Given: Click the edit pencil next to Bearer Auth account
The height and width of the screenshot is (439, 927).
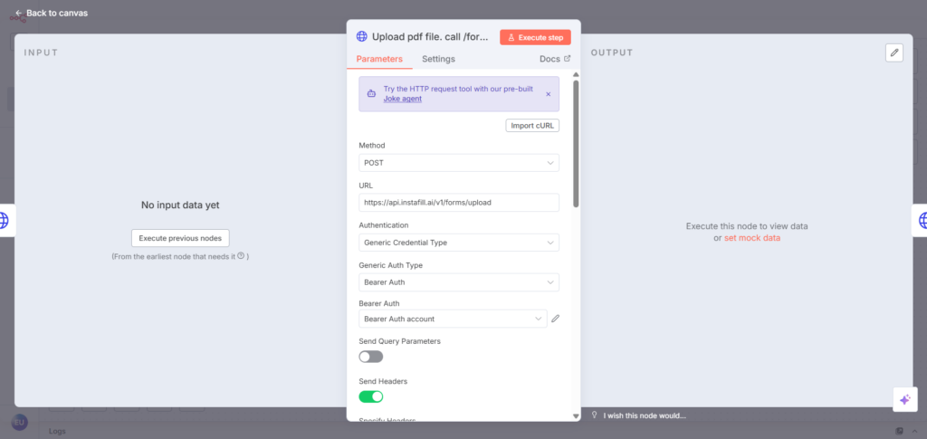Looking at the screenshot, I should point(556,319).
